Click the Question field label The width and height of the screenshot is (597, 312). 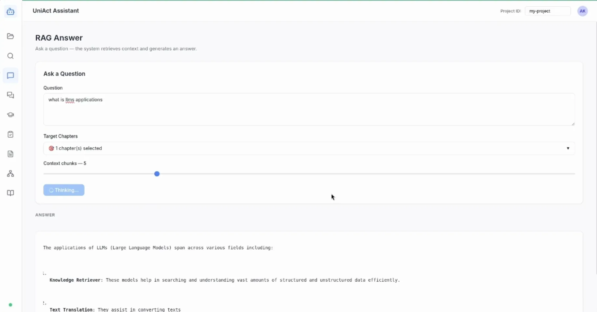coord(53,88)
